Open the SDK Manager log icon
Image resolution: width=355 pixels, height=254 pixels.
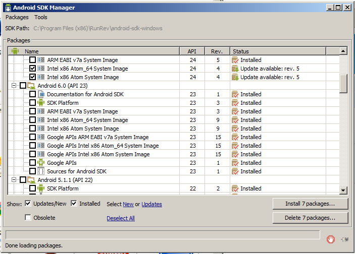pos(345,239)
